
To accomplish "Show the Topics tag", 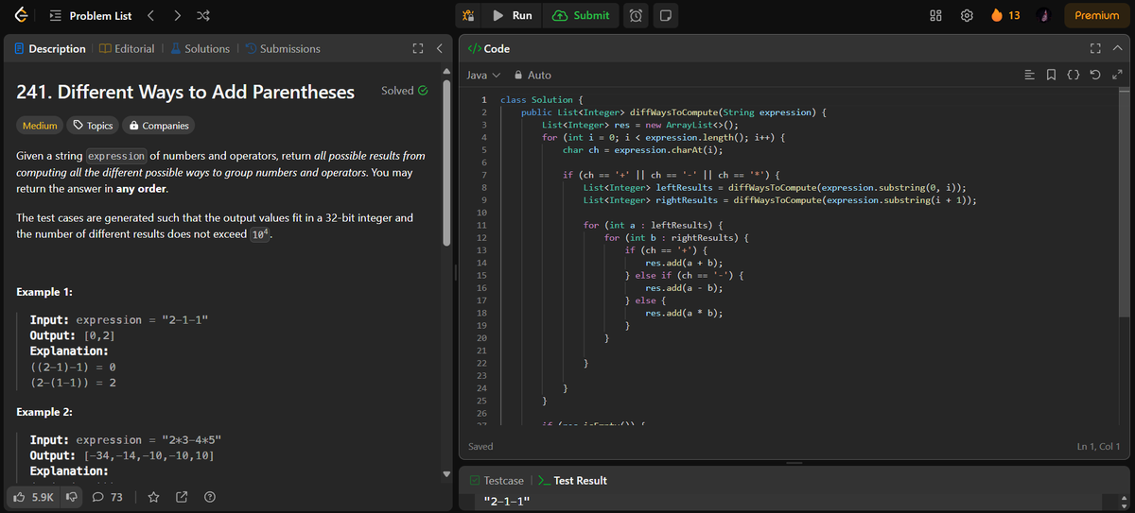I will point(92,126).
